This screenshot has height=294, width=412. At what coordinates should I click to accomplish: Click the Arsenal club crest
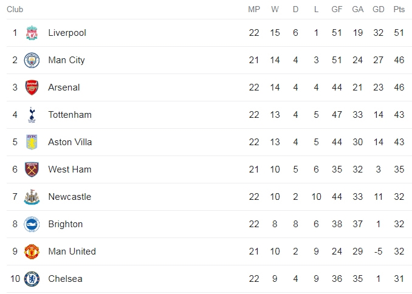(x=32, y=87)
